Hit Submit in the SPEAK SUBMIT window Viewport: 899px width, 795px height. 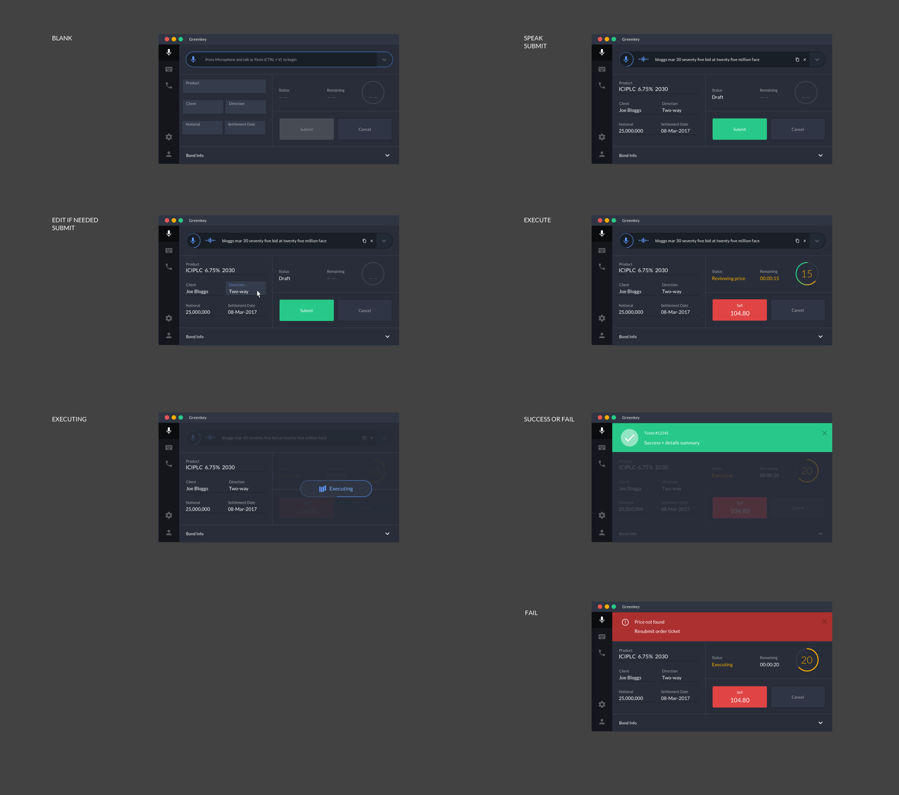pyautogui.click(x=739, y=129)
